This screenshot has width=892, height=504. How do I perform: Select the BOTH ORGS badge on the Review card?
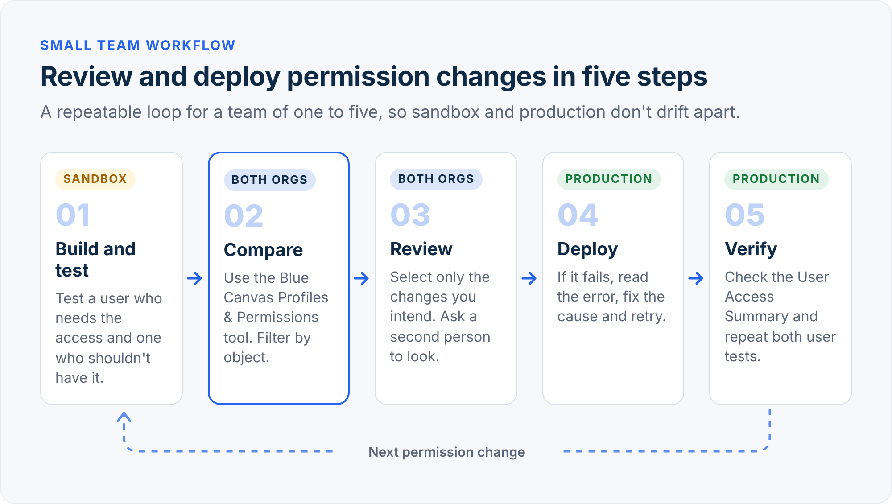click(436, 179)
